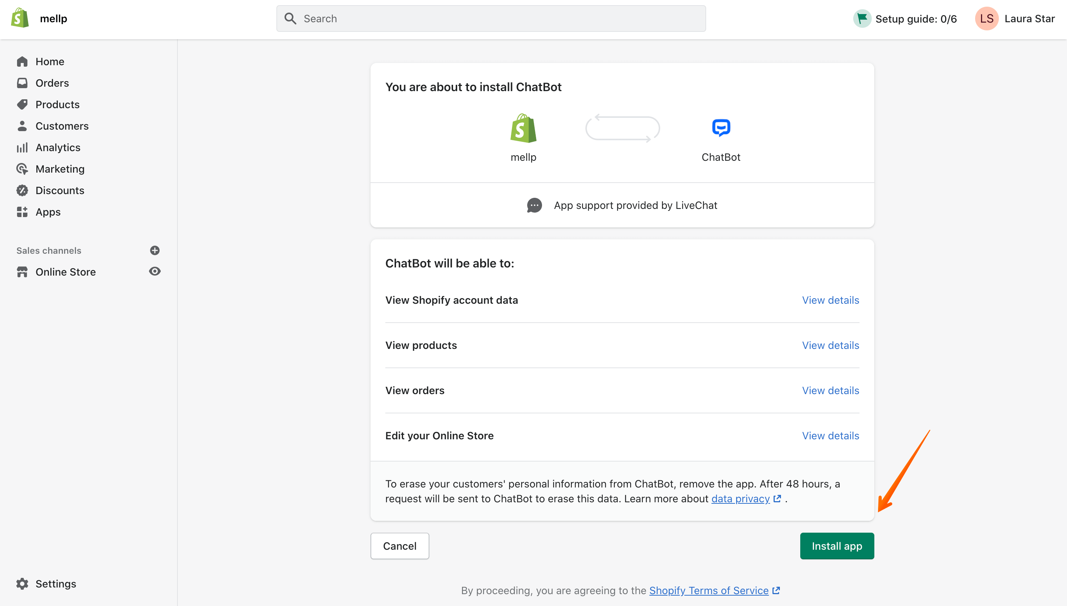Click the Install app button
The width and height of the screenshot is (1067, 606).
coord(837,546)
